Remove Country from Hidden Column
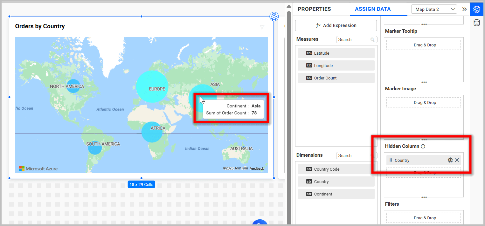The height and width of the screenshot is (226, 485). pos(457,160)
